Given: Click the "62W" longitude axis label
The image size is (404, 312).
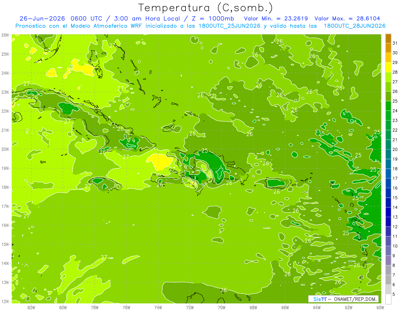Looking at the screenshot, I should pyautogui.click(x=348, y=308).
